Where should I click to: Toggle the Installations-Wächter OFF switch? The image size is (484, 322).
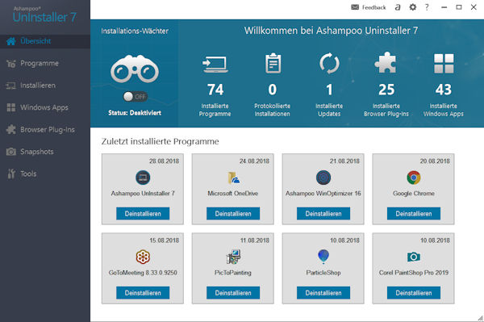(136, 97)
